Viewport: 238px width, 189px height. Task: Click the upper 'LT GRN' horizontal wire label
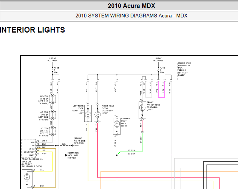131,150
